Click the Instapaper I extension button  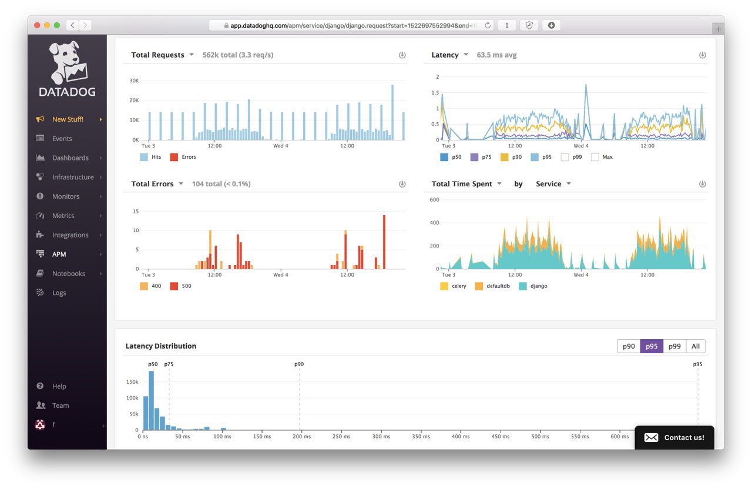point(506,25)
